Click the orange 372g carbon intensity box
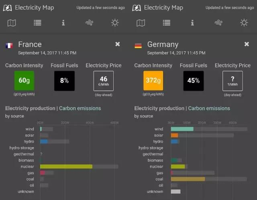The height and width of the screenshot is (200, 257). click(153, 81)
